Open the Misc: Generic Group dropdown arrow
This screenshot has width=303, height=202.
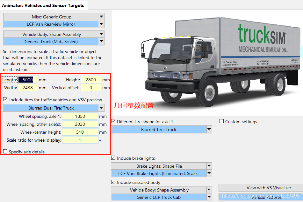tap(101, 17)
